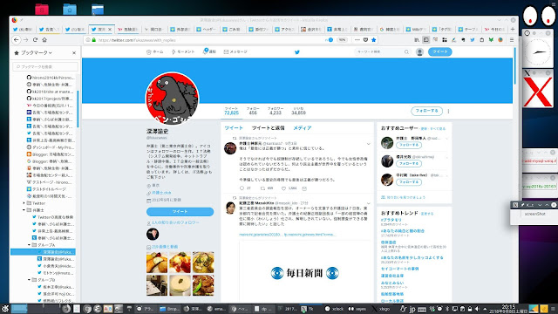
Task: Select the メディア tab
Action: click(303, 128)
